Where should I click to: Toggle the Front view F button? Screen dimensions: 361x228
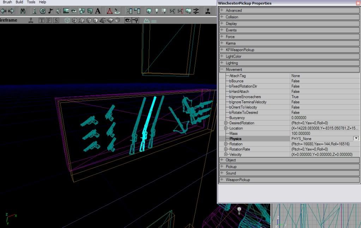tap(49, 20)
